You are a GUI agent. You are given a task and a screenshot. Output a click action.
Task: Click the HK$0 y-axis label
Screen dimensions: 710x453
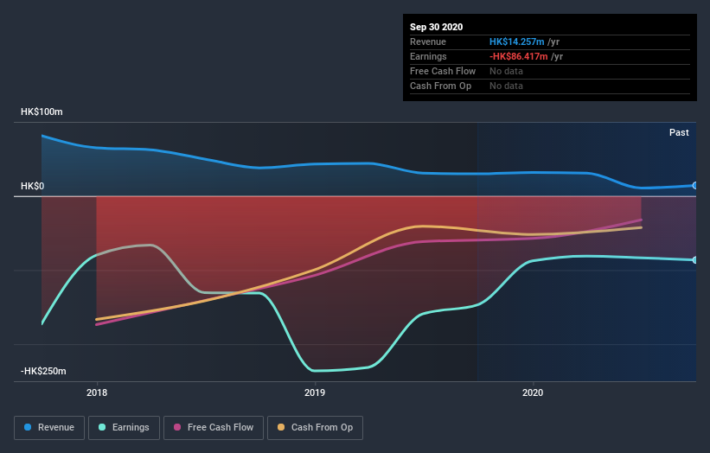point(33,186)
